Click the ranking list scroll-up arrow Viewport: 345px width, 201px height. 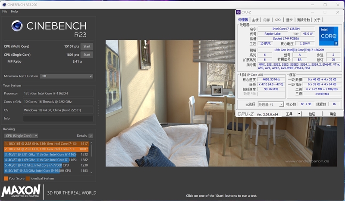pos(91,143)
